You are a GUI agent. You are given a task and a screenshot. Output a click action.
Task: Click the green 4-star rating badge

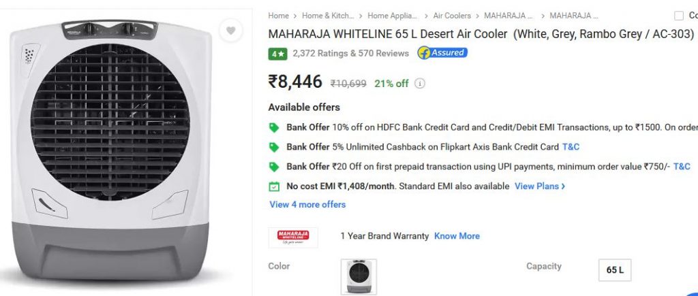[278, 54]
